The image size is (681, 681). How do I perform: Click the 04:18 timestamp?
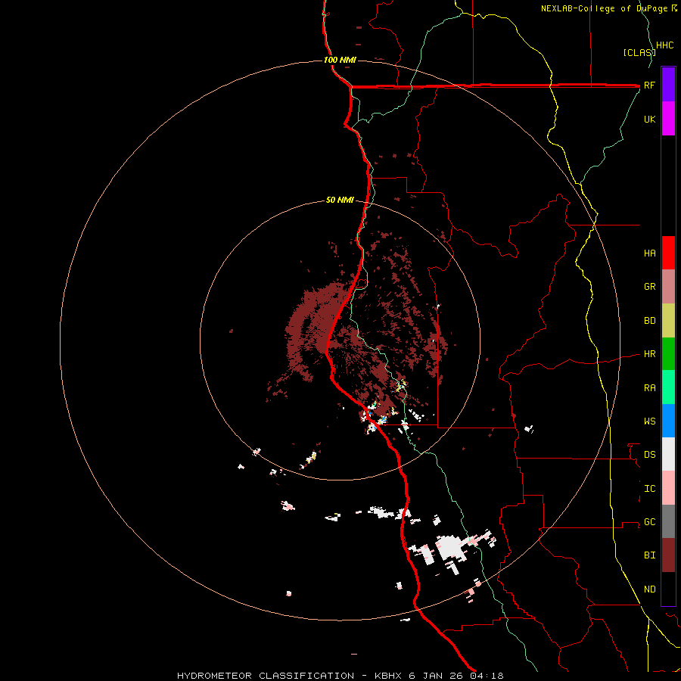coord(487,676)
